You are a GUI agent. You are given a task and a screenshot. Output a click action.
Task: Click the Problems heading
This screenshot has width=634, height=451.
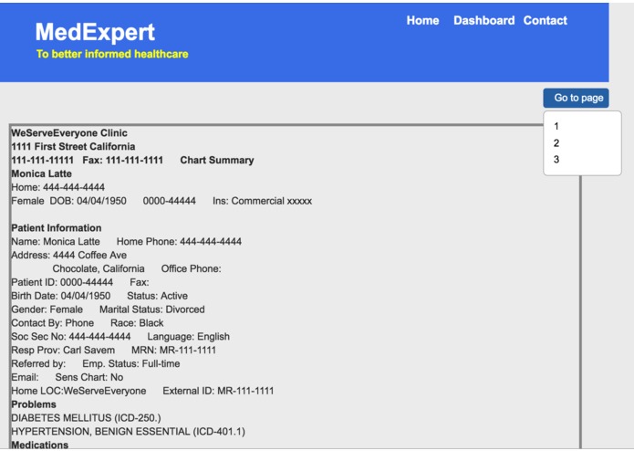34,404
